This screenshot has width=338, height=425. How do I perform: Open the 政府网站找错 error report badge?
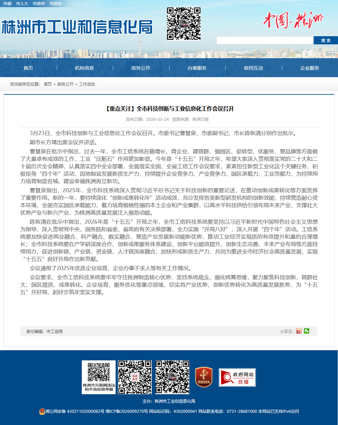(x=237, y=377)
